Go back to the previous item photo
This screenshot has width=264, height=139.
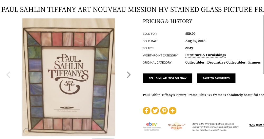coord(8,75)
